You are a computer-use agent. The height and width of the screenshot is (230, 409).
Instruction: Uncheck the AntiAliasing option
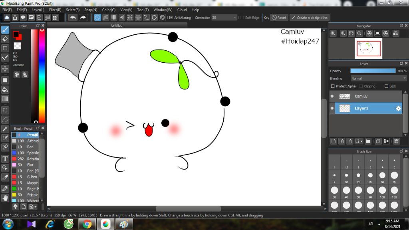point(171,18)
